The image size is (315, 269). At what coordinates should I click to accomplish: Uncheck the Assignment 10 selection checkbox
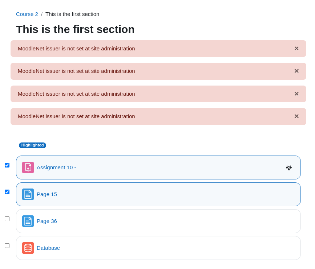7,165
